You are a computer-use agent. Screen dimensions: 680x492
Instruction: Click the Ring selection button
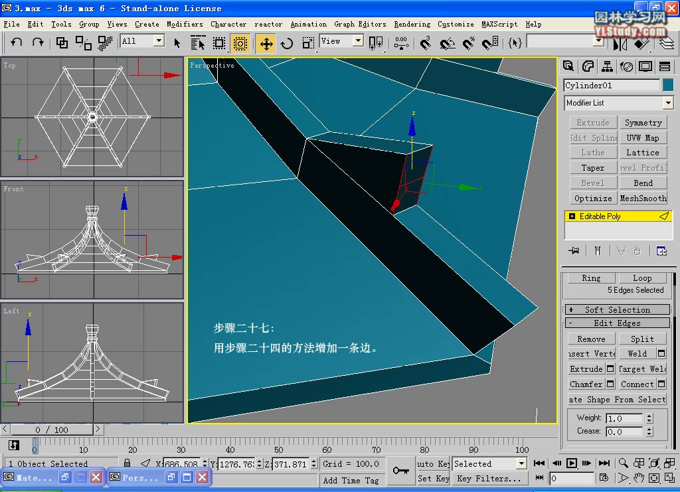(x=591, y=278)
